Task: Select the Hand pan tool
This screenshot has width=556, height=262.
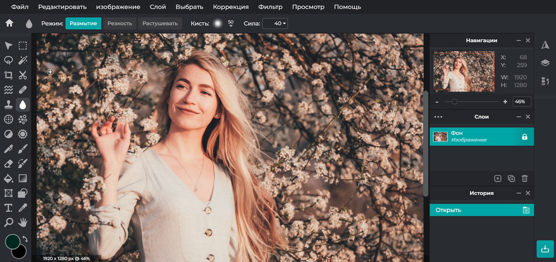Action: [23, 222]
